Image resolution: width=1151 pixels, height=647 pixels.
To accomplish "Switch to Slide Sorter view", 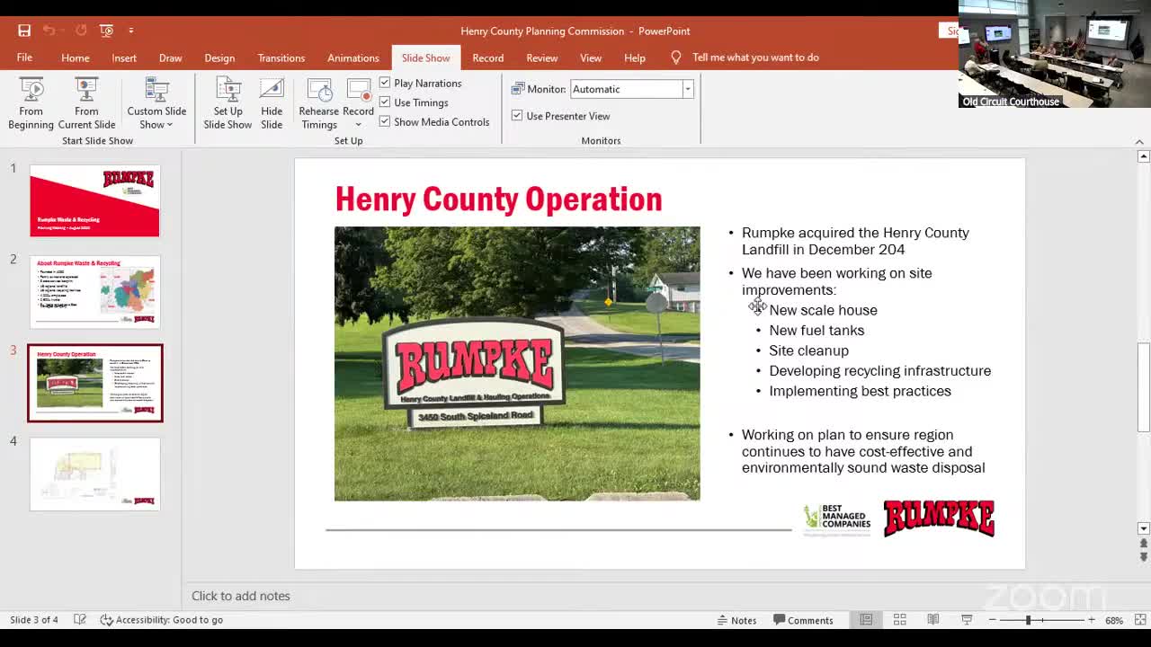I will [x=899, y=619].
